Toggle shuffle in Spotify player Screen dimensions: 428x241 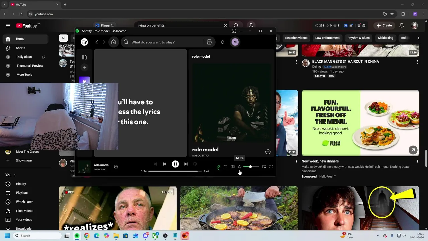click(x=155, y=164)
